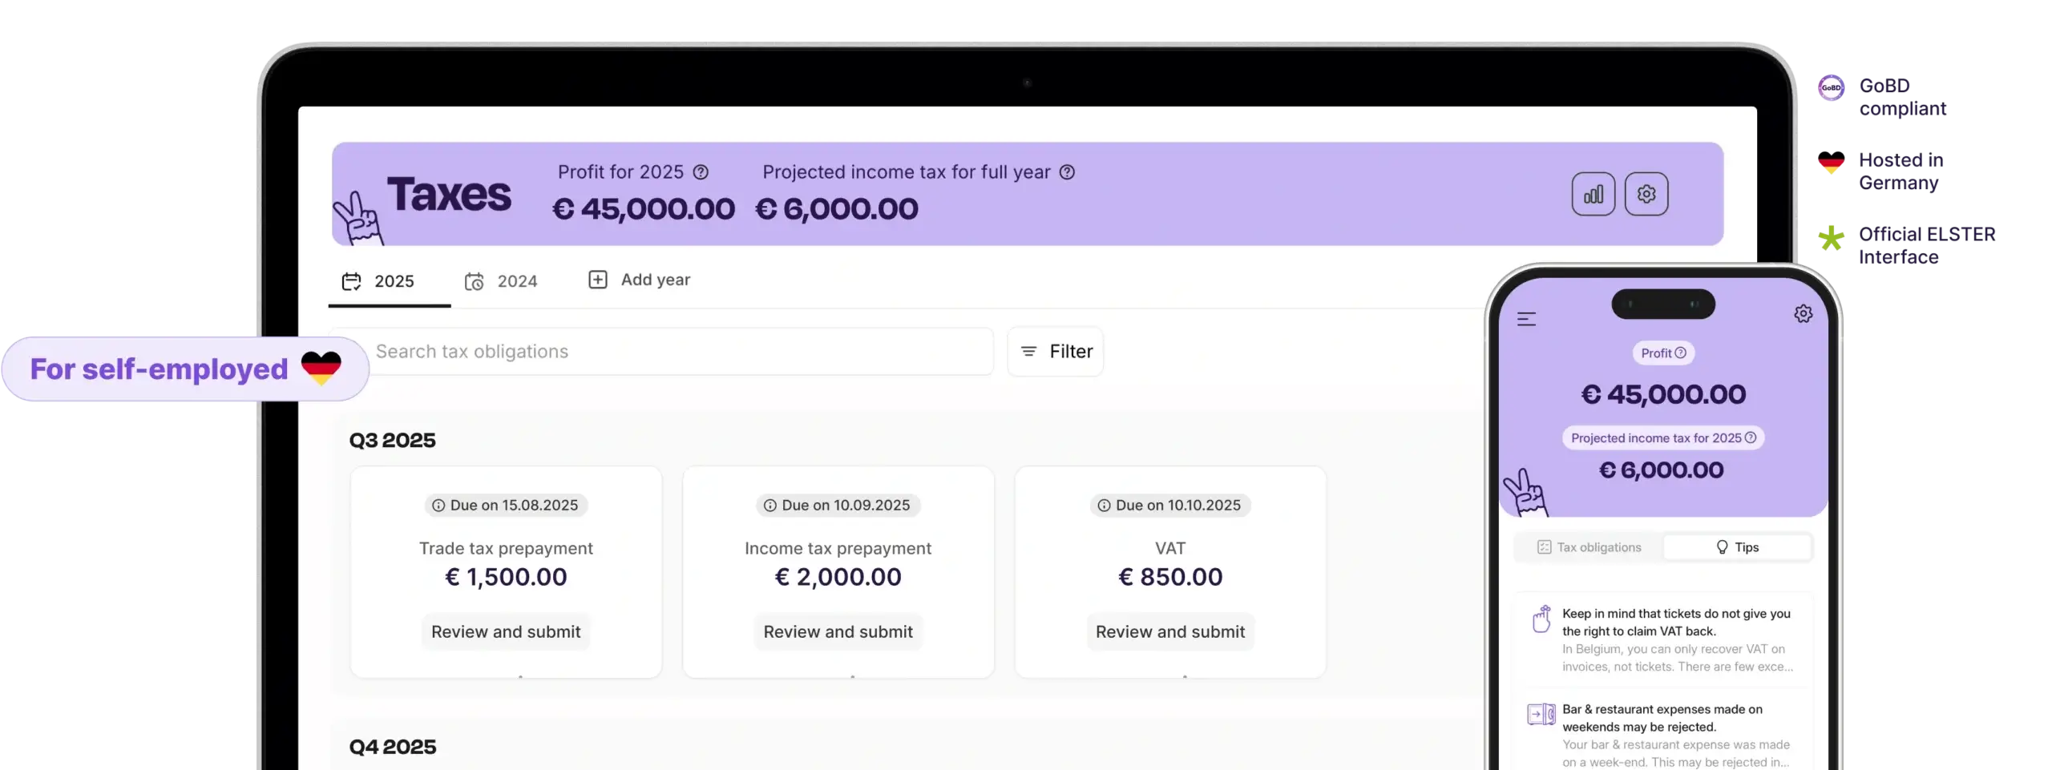Focus the Search tax obligations field

[x=662, y=352]
